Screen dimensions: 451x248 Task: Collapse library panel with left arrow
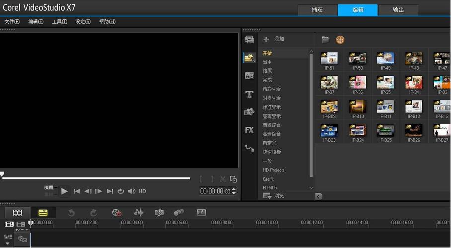point(319,196)
